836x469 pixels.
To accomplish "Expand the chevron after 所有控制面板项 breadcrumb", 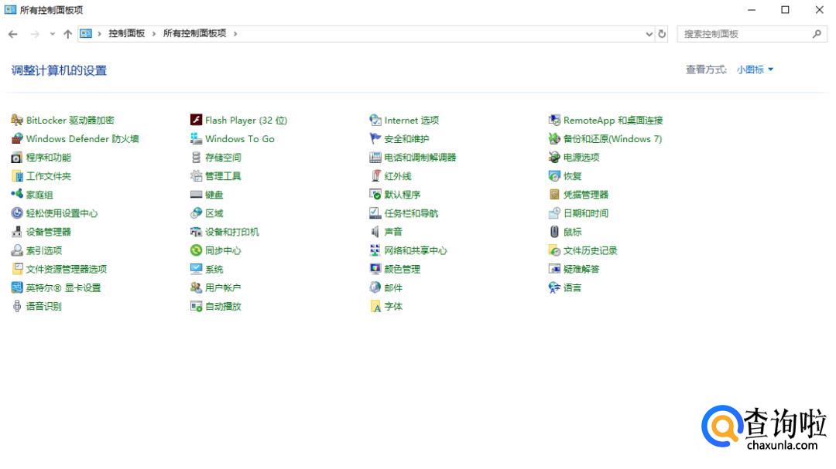I will [x=235, y=34].
